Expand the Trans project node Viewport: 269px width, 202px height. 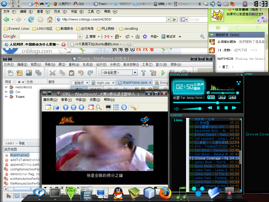pos(6,97)
